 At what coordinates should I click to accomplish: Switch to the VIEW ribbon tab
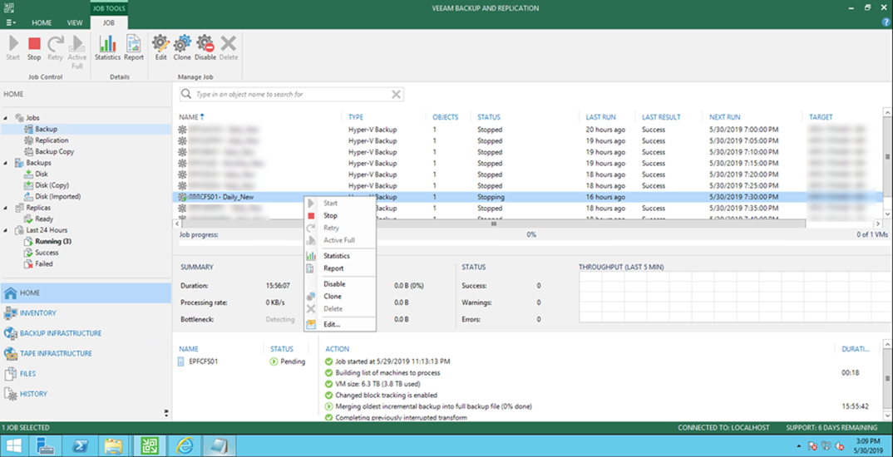coord(75,22)
